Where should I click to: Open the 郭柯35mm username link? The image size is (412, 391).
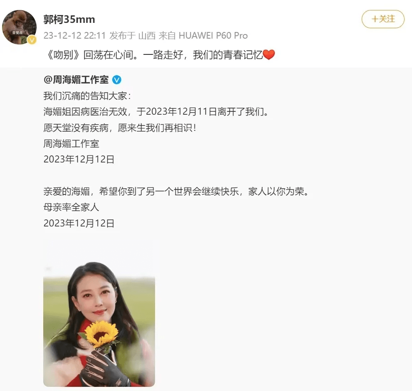[69, 20]
